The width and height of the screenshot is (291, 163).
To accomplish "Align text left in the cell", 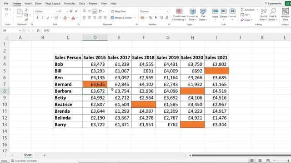I will point(84,18).
